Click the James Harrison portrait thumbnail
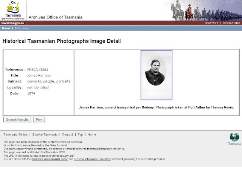 pyautogui.click(x=156, y=75)
